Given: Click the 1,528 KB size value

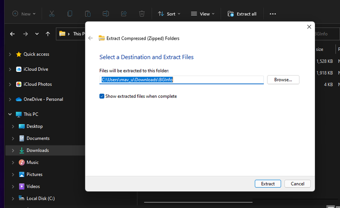Looking at the screenshot, I should (324, 61).
